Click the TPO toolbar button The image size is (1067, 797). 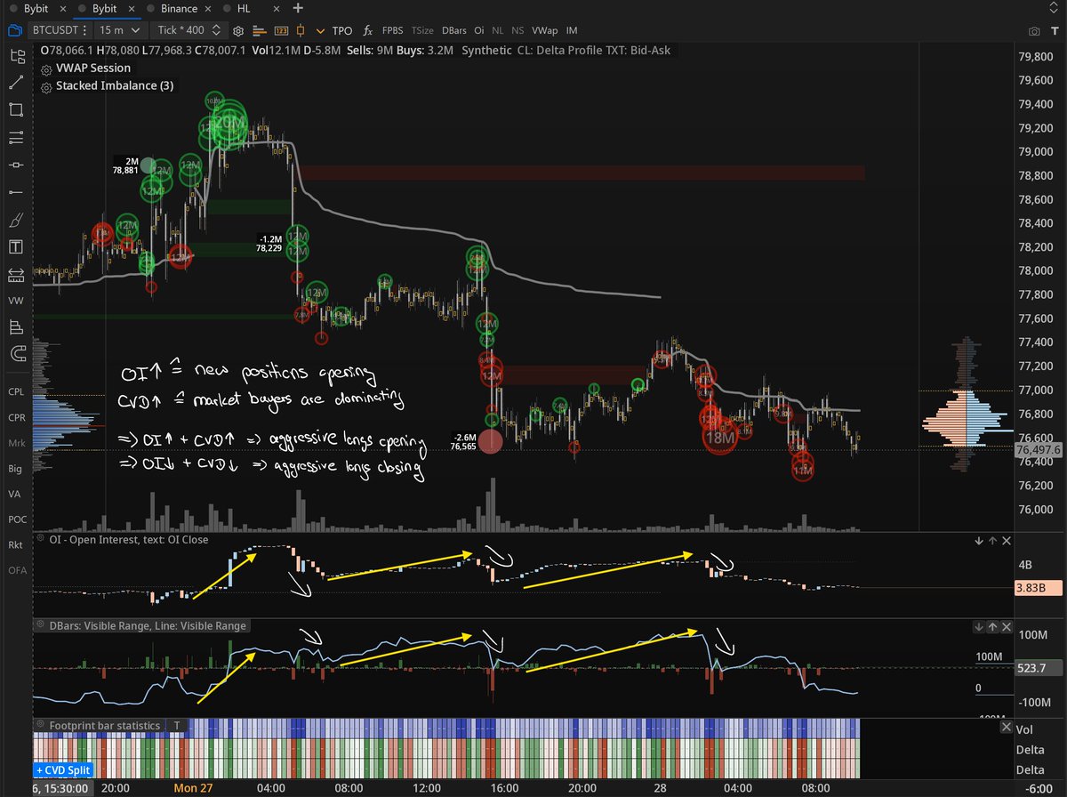(341, 30)
